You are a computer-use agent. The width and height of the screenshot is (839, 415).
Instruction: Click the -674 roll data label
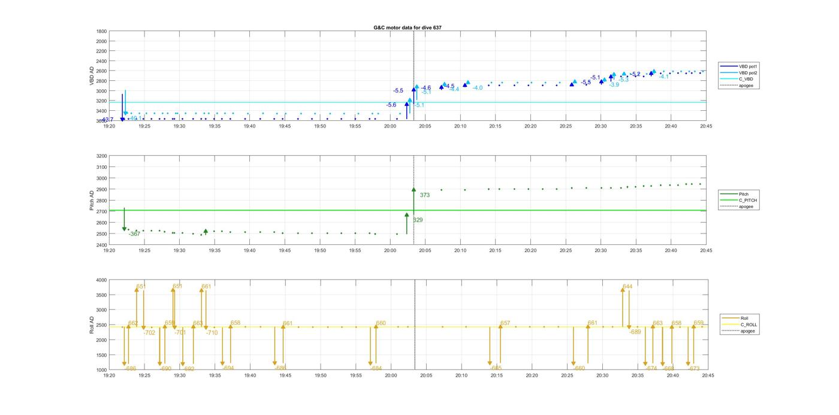click(x=651, y=368)
